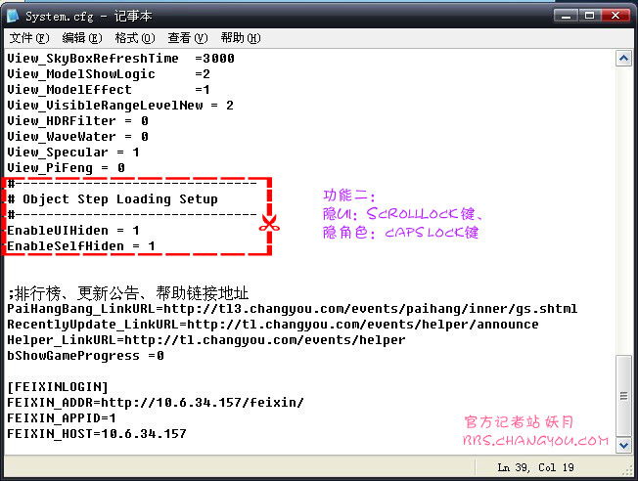Viewport: 638px width, 481px height.
Task: Open the 文件 (File) menu
Action: tap(28, 38)
